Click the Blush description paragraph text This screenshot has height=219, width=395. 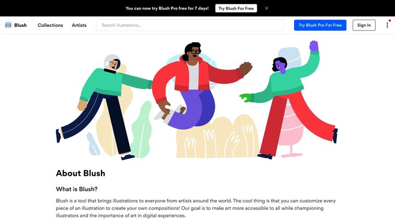(x=196, y=208)
